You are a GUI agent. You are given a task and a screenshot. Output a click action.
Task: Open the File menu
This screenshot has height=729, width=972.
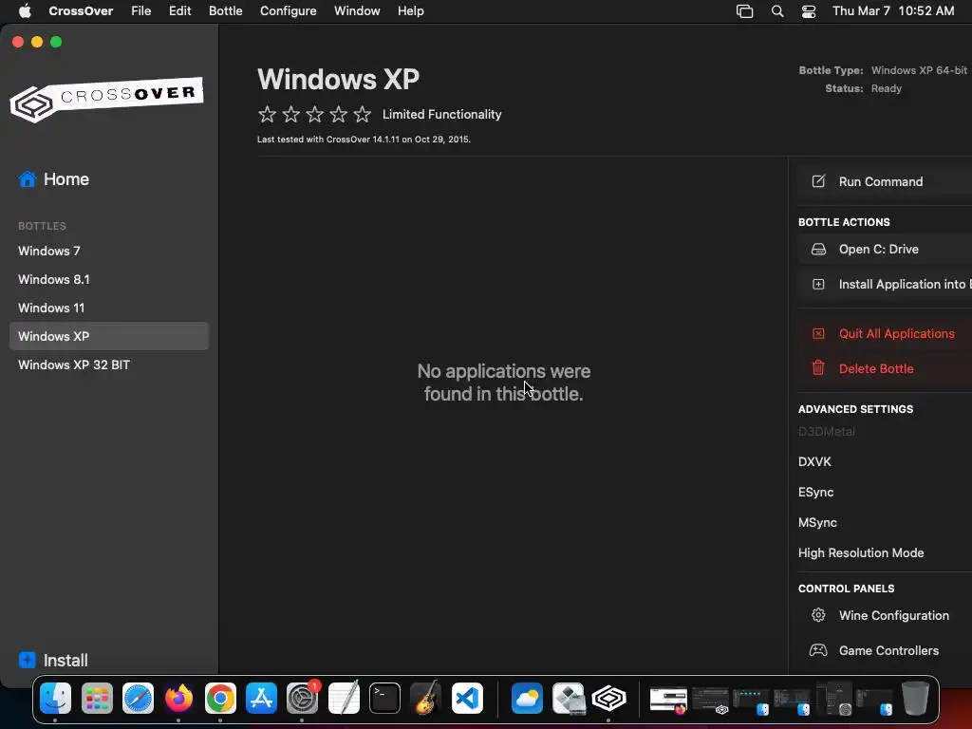pos(140,10)
